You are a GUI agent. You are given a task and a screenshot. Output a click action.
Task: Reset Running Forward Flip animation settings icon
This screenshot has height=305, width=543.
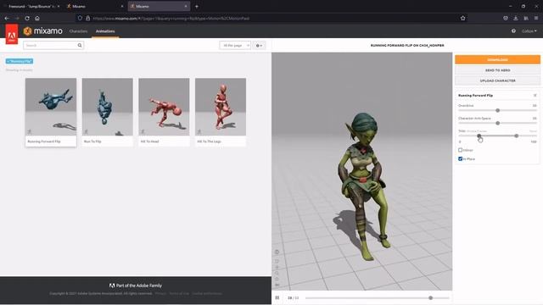(535, 95)
